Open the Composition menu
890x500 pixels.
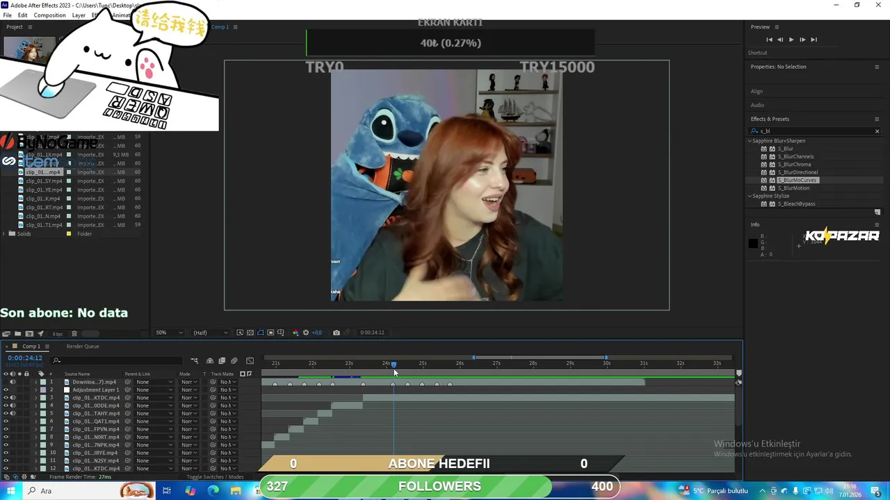tap(49, 15)
